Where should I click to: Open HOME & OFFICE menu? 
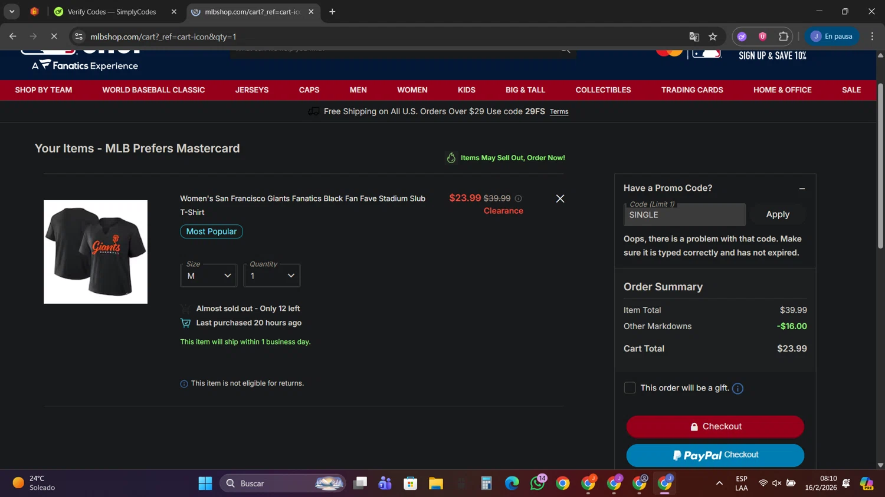(x=782, y=90)
